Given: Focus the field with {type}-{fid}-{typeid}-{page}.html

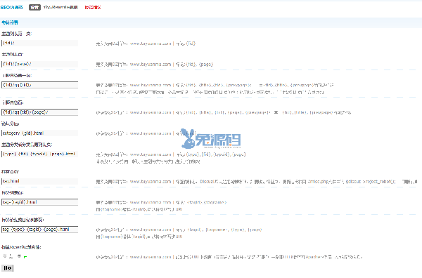Looking at the screenshot, I should tap(40, 154).
